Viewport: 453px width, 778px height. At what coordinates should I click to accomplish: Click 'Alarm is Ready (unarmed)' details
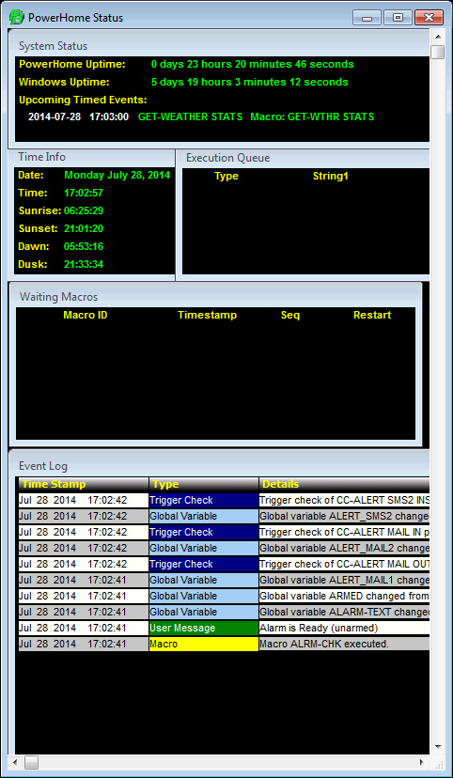pos(344,629)
